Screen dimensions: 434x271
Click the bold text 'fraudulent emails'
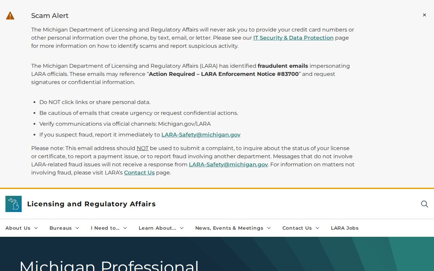tap(283, 66)
